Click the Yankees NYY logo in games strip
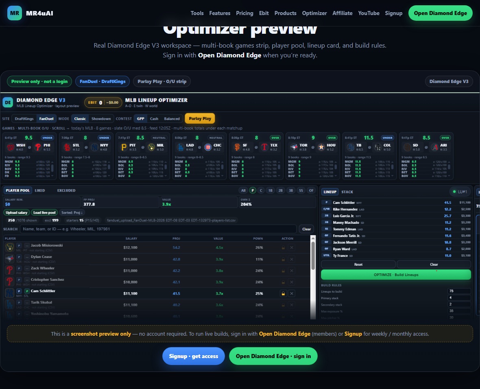The height and width of the screenshot is (389, 480). [x=95, y=147]
